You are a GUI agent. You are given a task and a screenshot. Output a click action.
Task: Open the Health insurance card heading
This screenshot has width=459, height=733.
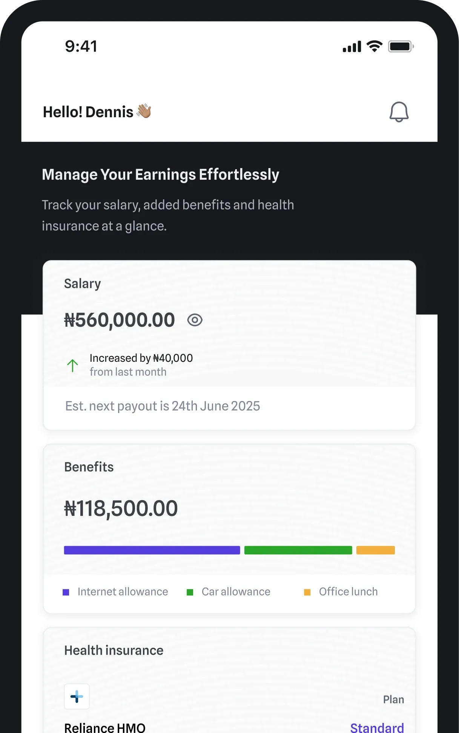(x=114, y=650)
